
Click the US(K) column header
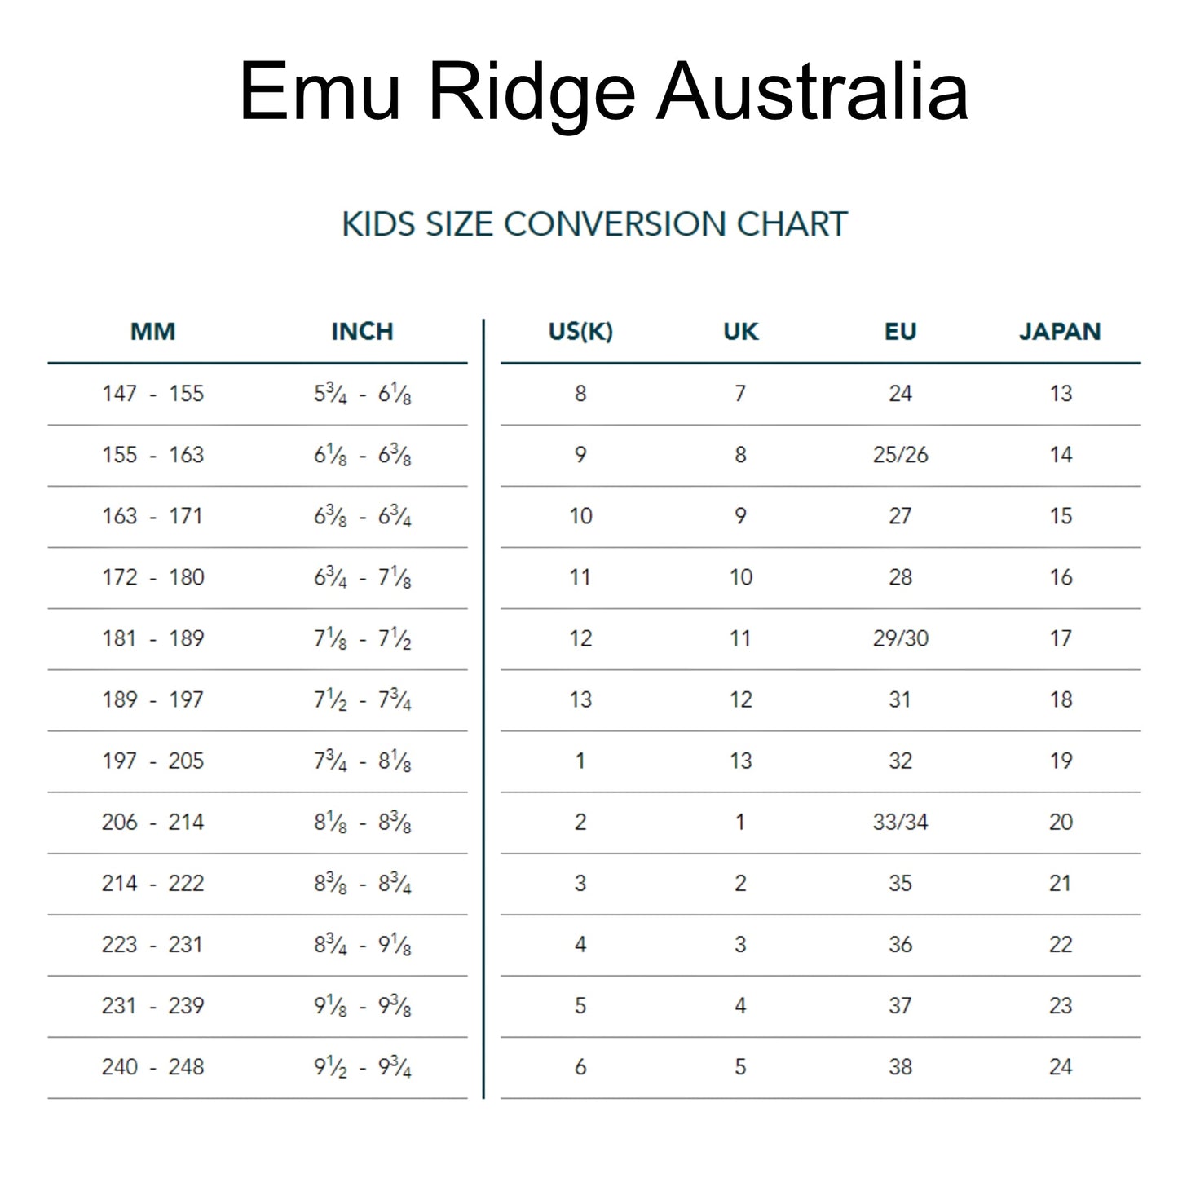[x=580, y=332]
